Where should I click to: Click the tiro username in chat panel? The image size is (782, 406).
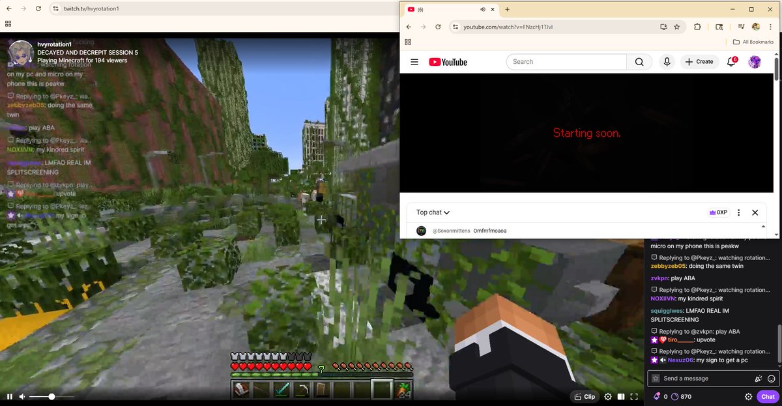tap(681, 340)
